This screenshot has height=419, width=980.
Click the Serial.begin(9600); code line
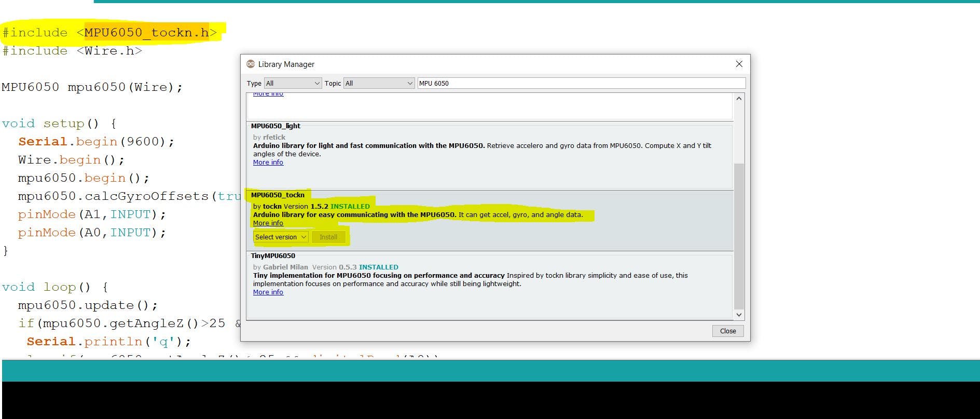coord(96,142)
